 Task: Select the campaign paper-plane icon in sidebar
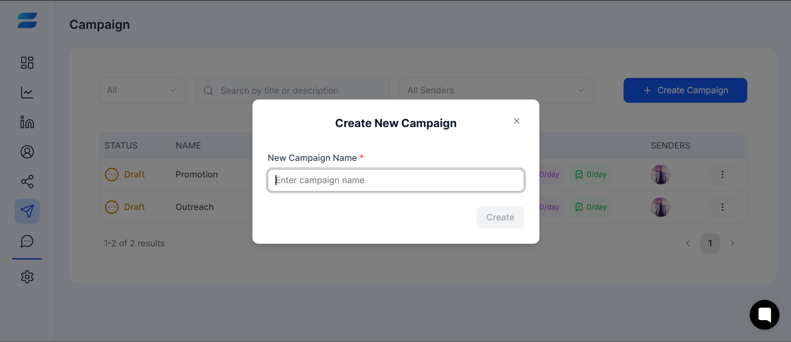(x=27, y=211)
